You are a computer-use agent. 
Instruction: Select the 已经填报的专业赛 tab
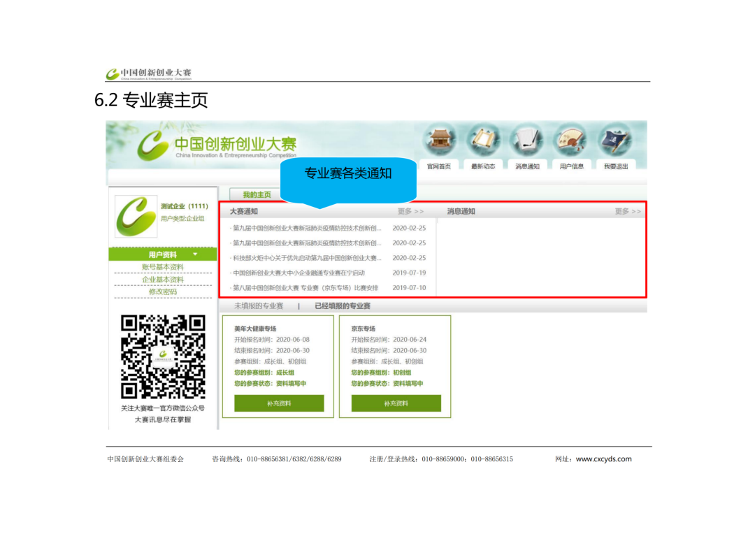point(342,306)
